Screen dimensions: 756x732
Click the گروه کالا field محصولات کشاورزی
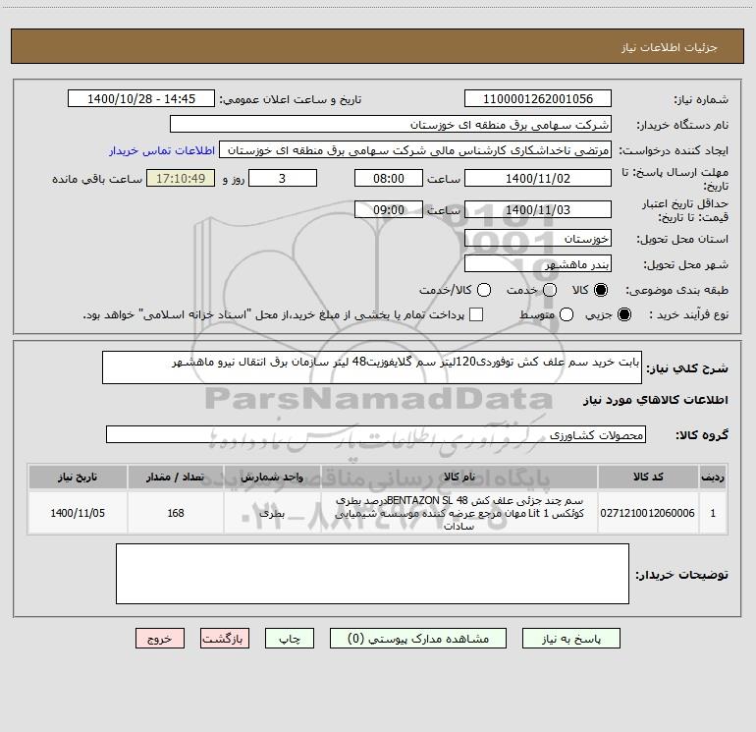[376, 434]
